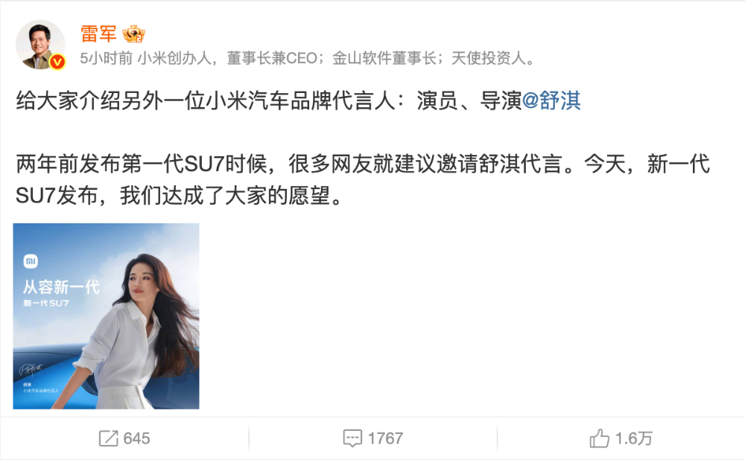The image size is (745, 460).
Task: Click the orange verified V badge
Action: (57, 62)
